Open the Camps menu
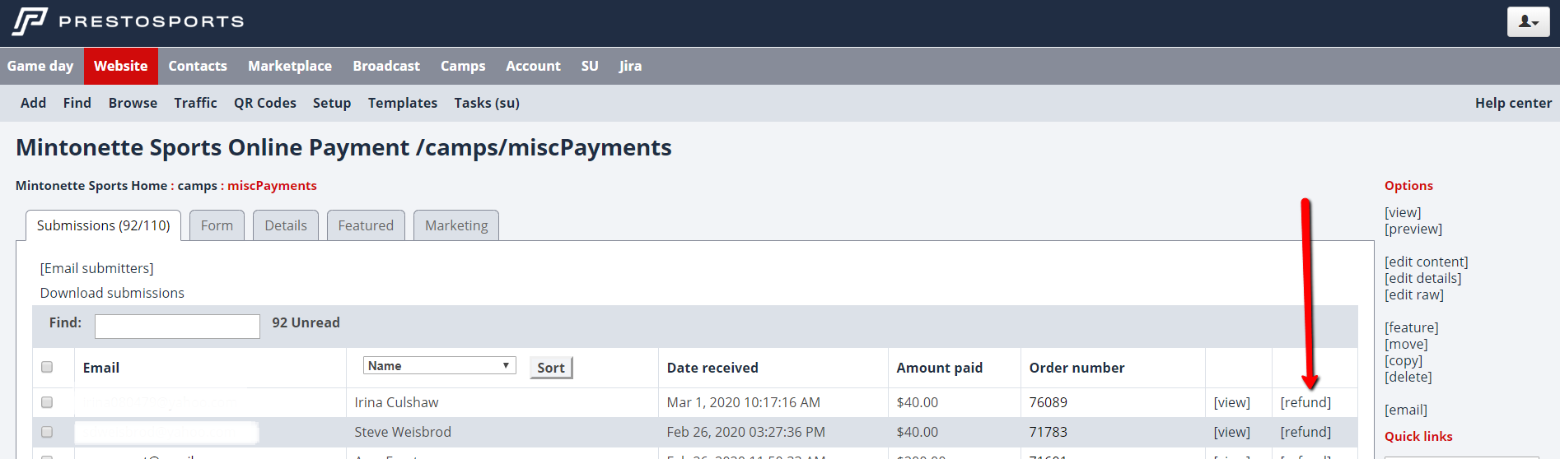The width and height of the screenshot is (1560, 459). click(463, 66)
